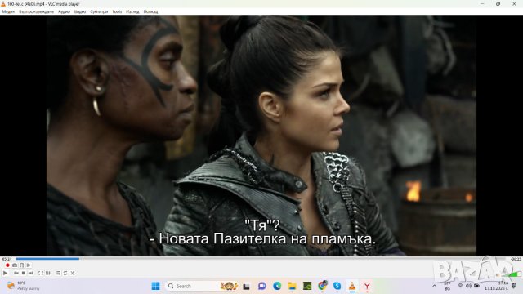Open the Помощ menu
The image size is (523, 294).
coord(150,11)
